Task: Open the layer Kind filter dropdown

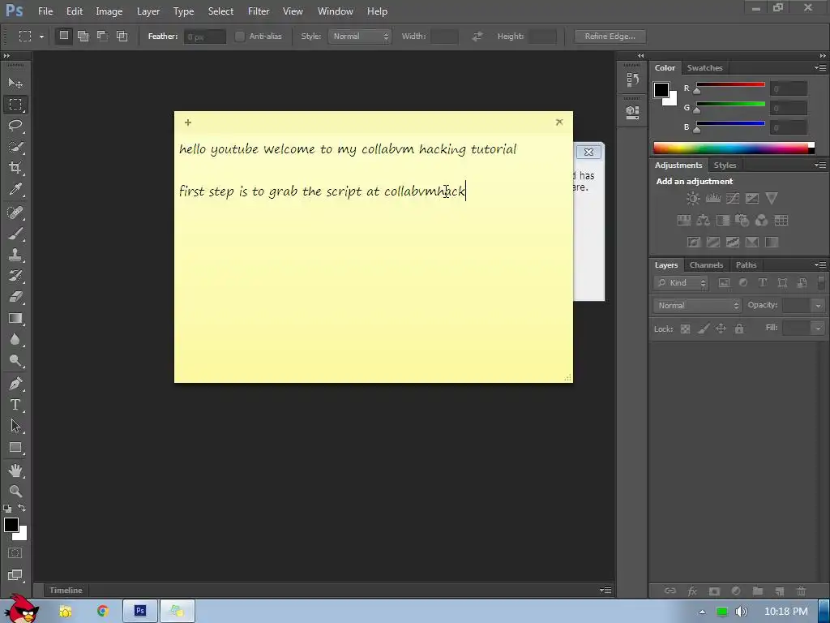Action: point(681,283)
